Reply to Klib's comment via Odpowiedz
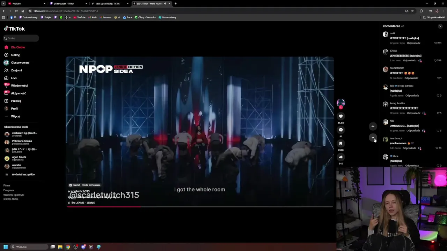This screenshot has height=251, width=447. [x=413, y=130]
